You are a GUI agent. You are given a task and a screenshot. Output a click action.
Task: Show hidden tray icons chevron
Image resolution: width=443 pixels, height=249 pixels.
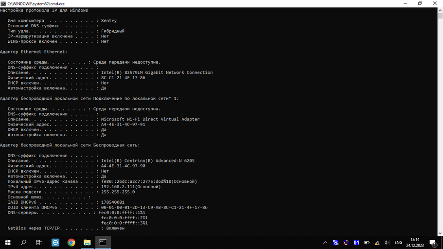(x=325, y=243)
